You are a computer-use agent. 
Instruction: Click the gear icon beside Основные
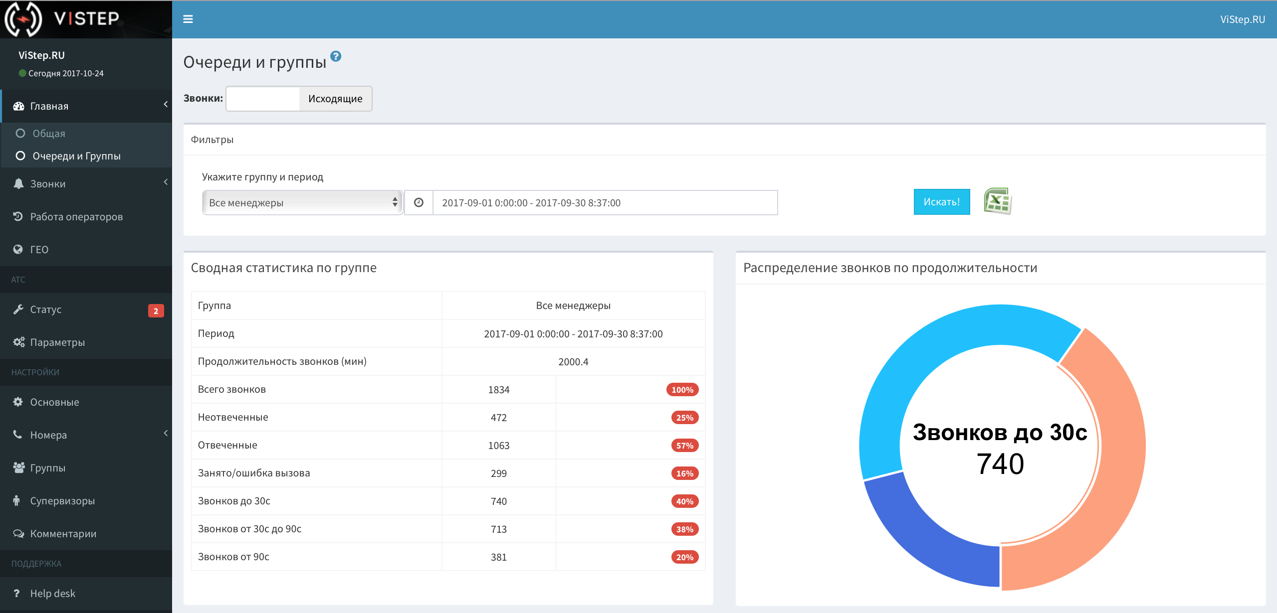point(18,402)
